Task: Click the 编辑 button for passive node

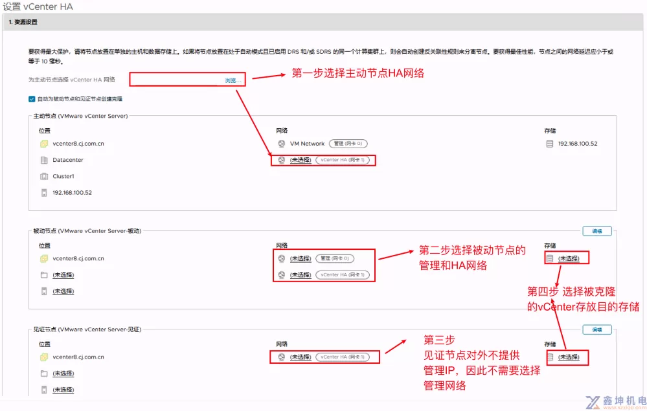Action: [597, 231]
